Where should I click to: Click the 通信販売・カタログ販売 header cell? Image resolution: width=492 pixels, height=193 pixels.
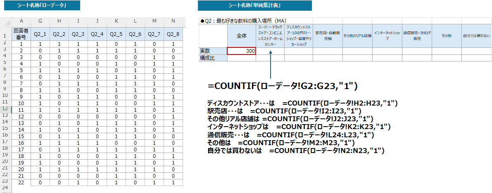tap(417, 36)
